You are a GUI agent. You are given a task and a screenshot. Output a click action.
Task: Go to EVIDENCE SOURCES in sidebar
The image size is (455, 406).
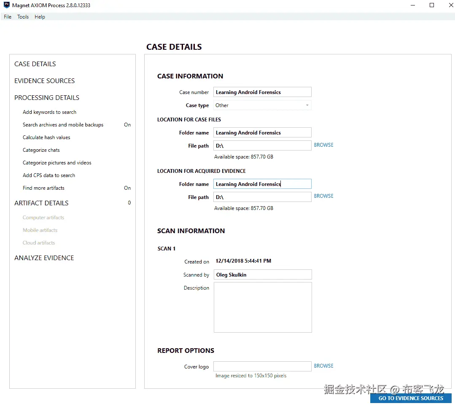point(44,81)
